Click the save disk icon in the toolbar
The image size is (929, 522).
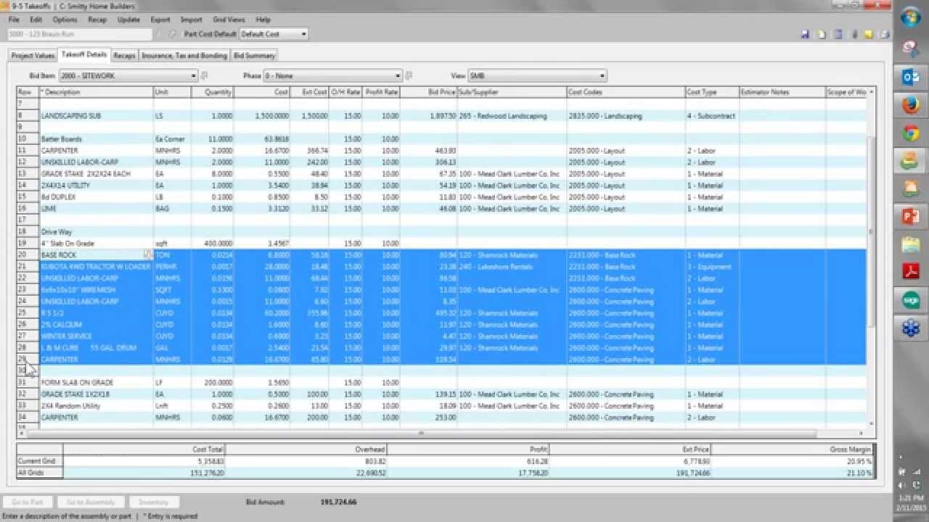click(x=806, y=34)
